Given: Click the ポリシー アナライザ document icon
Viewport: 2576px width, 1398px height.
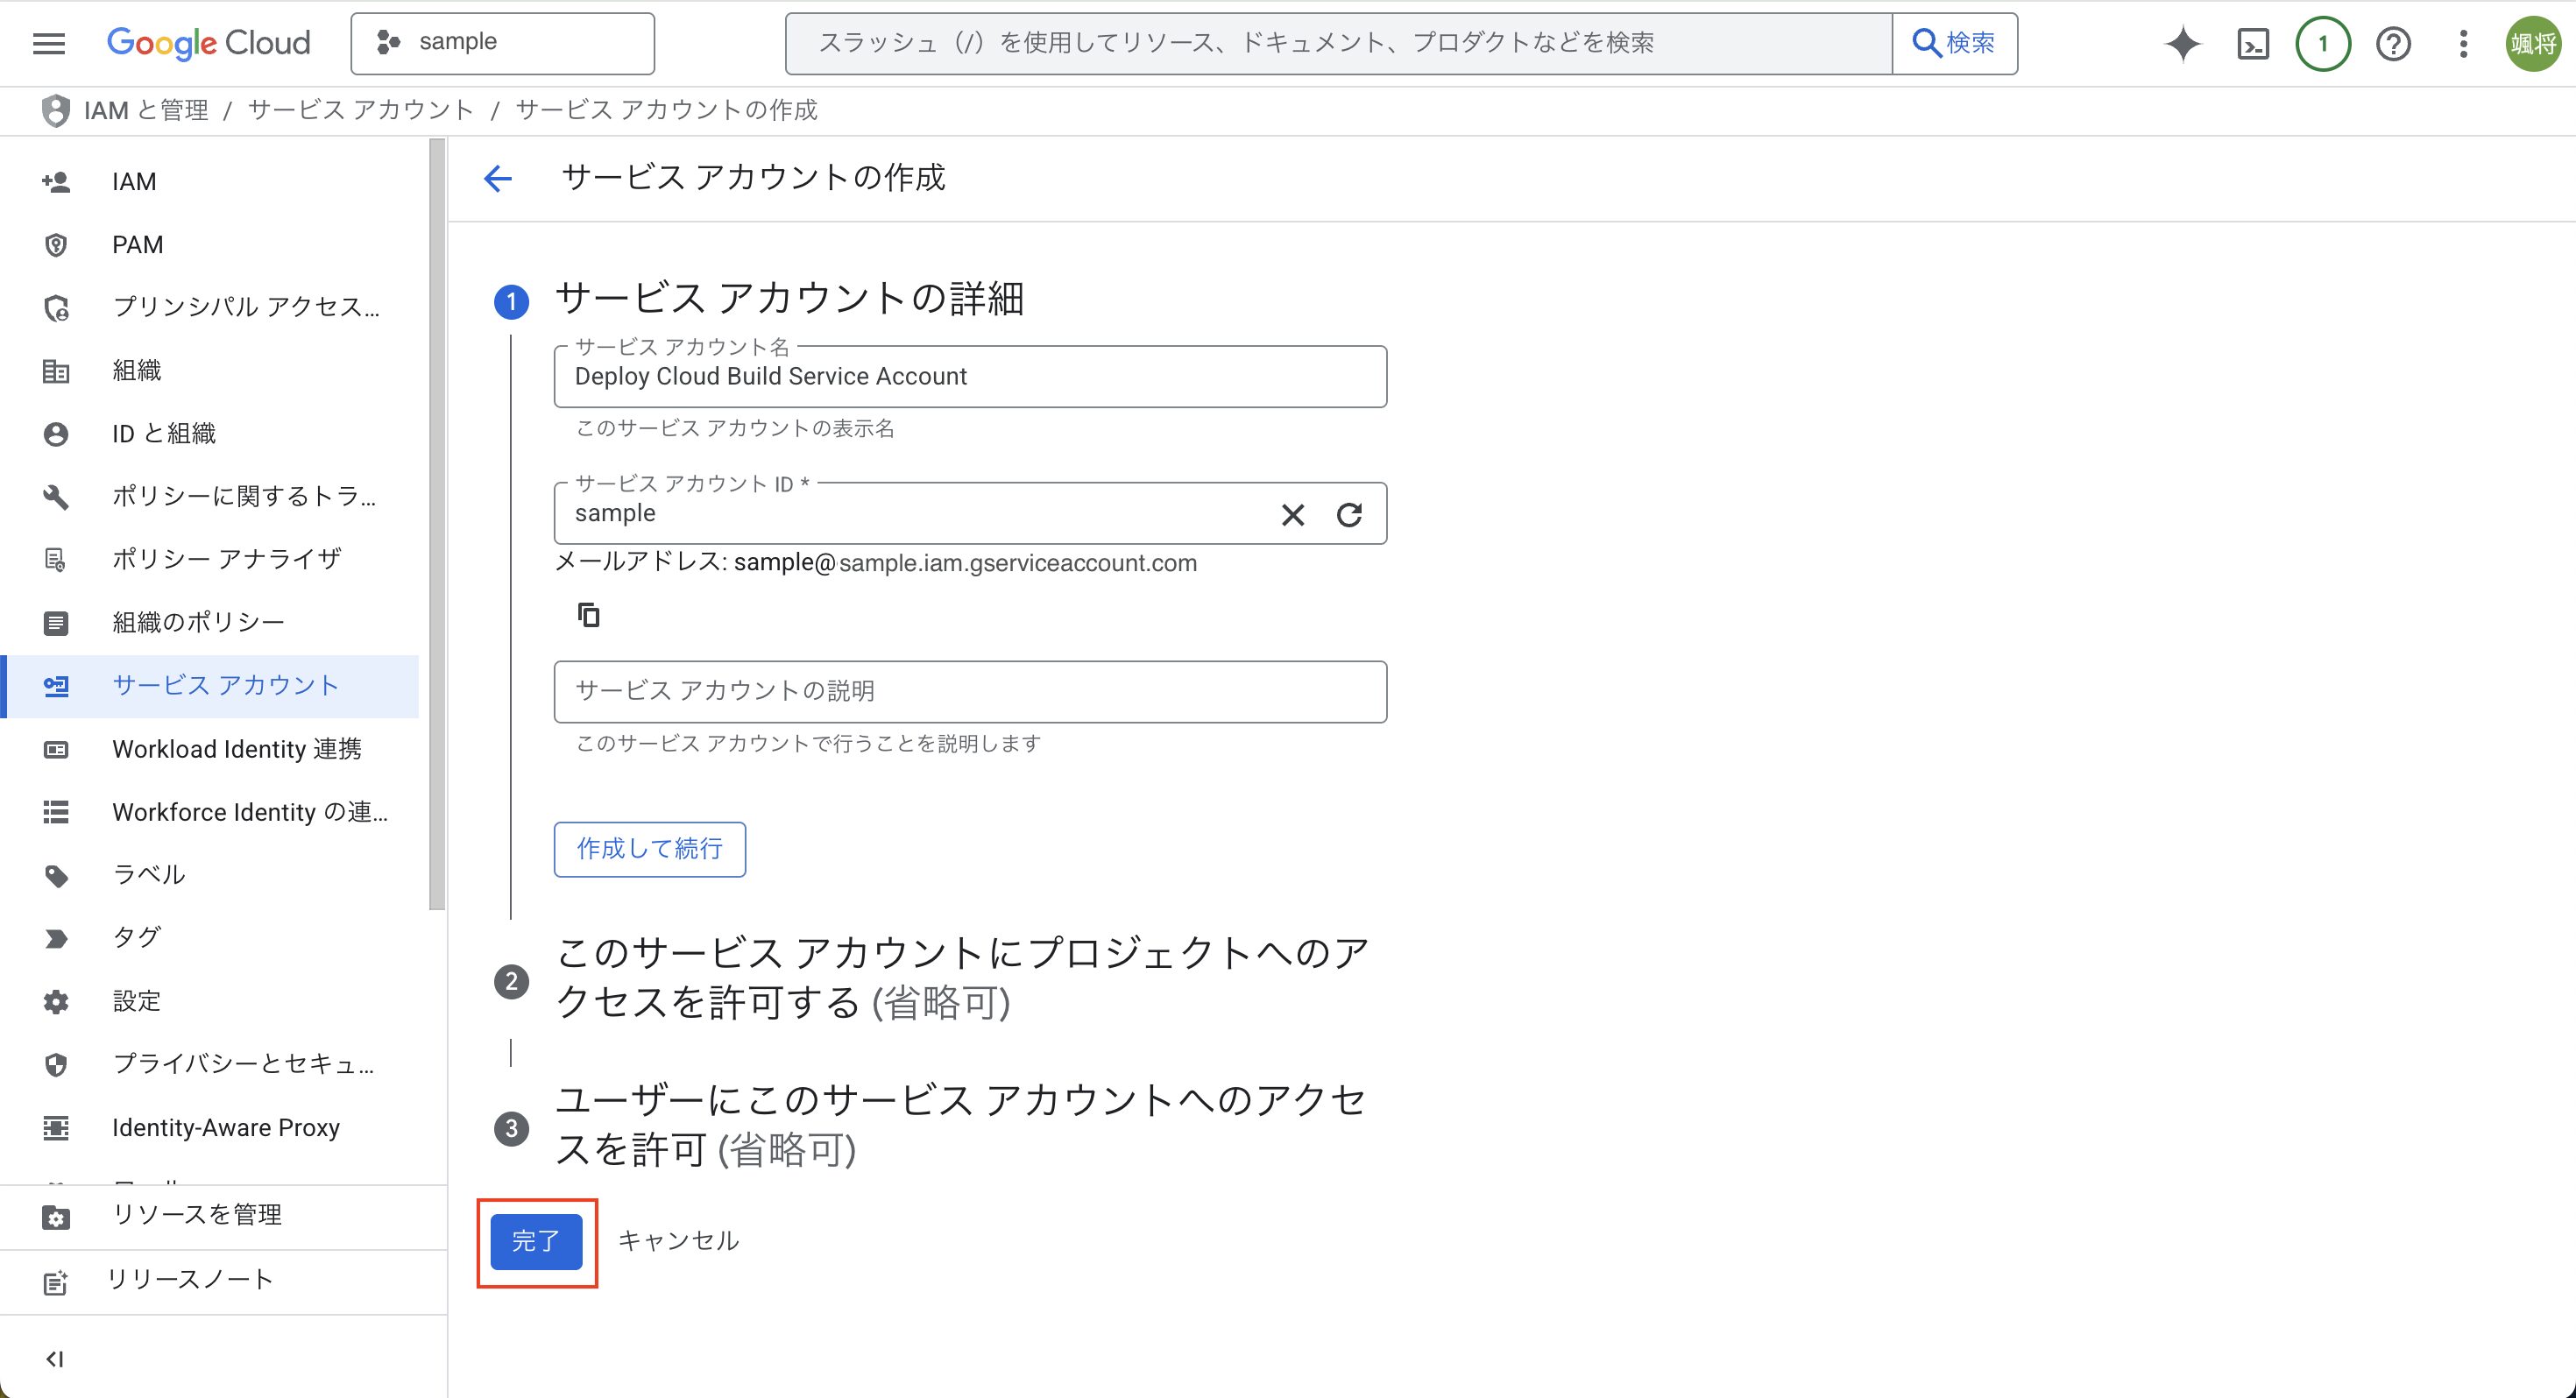Looking at the screenshot, I should point(56,559).
